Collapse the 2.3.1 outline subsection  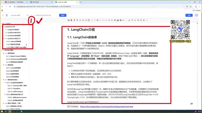pos(5,83)
